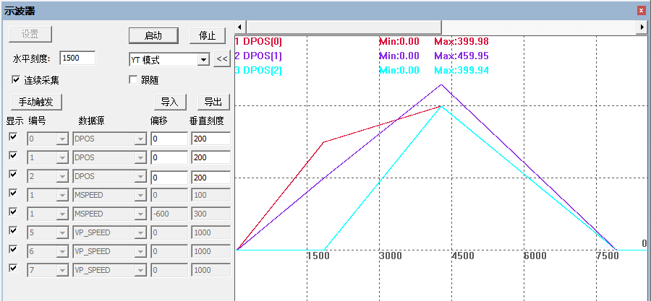Toggle display checkbox for MSPEED with offset -600
The width and height of the screenshot is (651, 301).
[13, 211]
